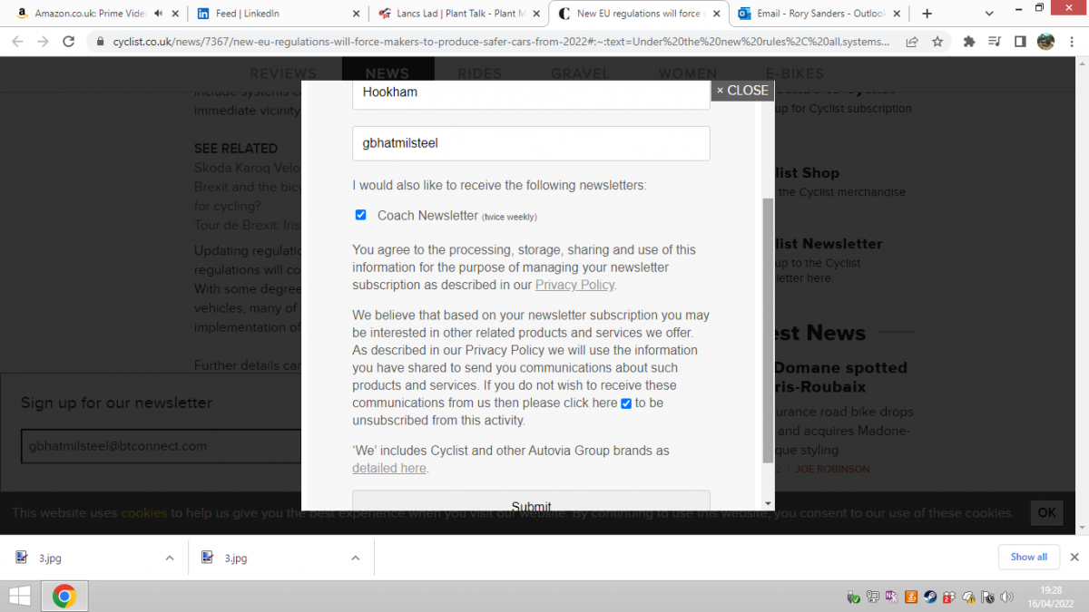This screenshot has height=612, width=1089.
Task: Bookmark this page with the star icon
Action: tap(937, 42)
